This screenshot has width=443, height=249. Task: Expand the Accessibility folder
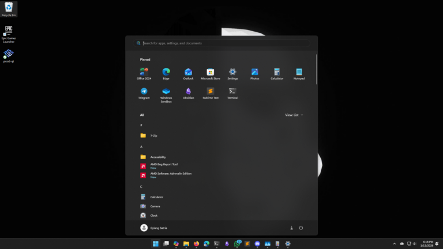[157, 157]
